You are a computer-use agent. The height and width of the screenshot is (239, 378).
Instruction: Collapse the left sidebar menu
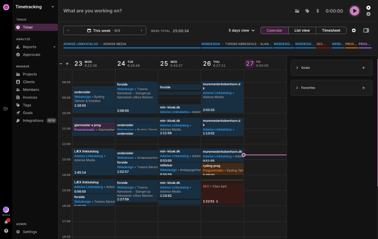[x=5, y=109]
